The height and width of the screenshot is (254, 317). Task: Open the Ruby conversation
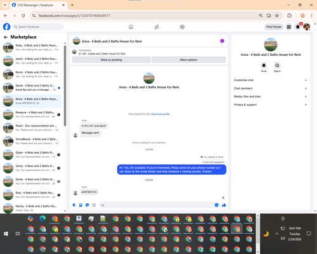(x=32, y=48)
